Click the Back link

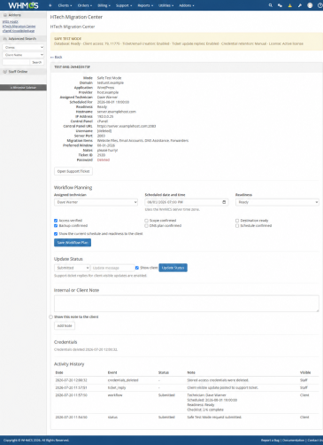click(x=57, y=57)
